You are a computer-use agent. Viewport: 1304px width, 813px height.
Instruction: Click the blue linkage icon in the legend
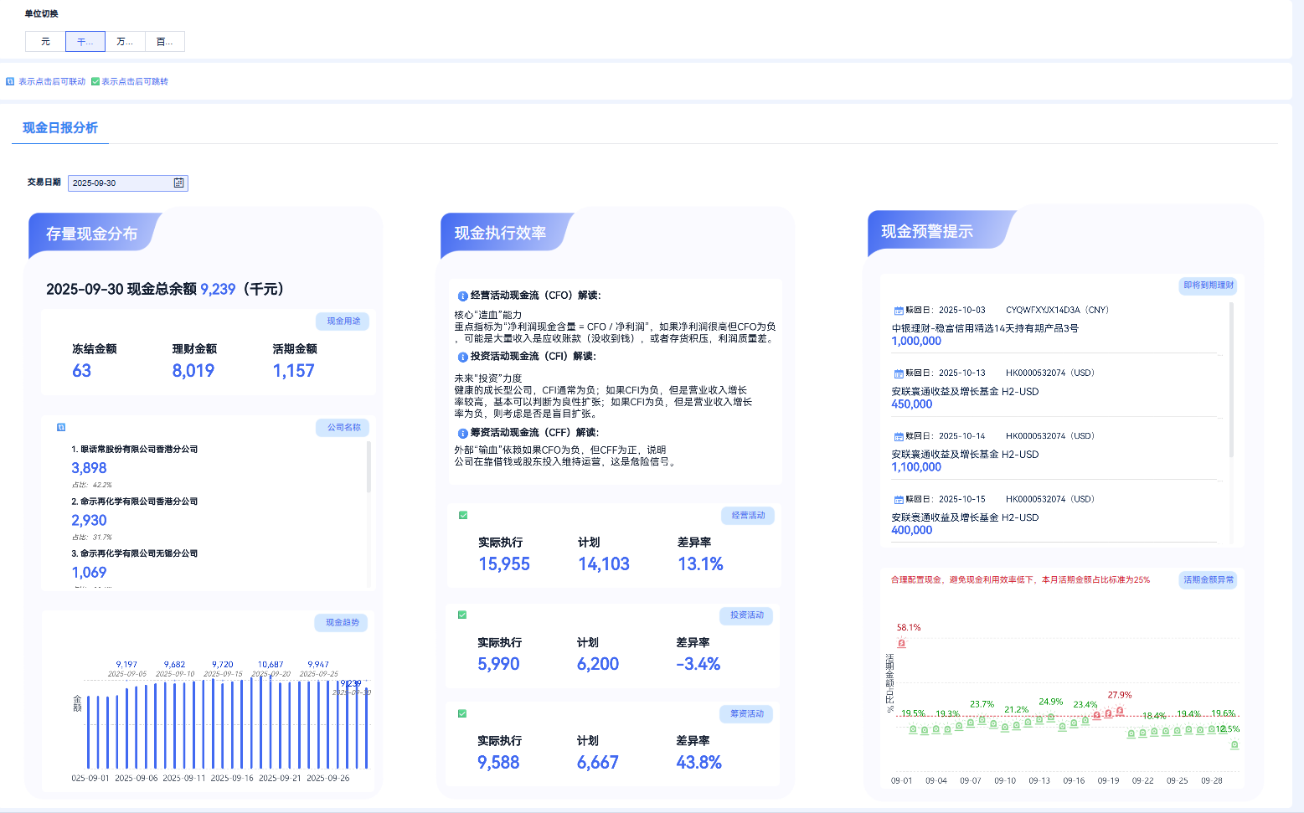[10, 81]
